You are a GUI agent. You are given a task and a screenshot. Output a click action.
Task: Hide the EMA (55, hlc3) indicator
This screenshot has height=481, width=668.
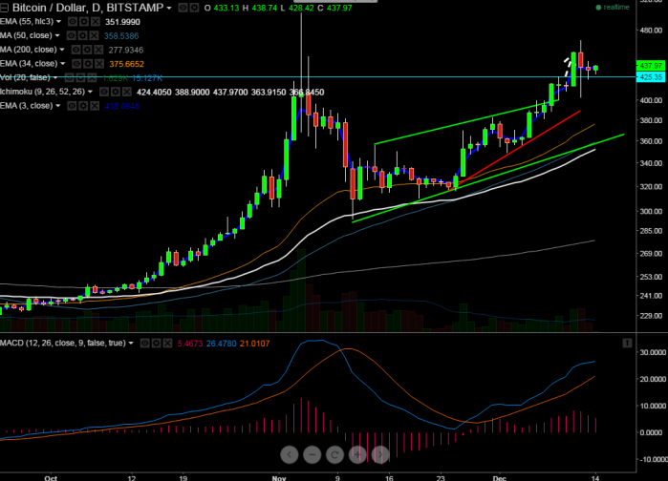click(73, 22)
